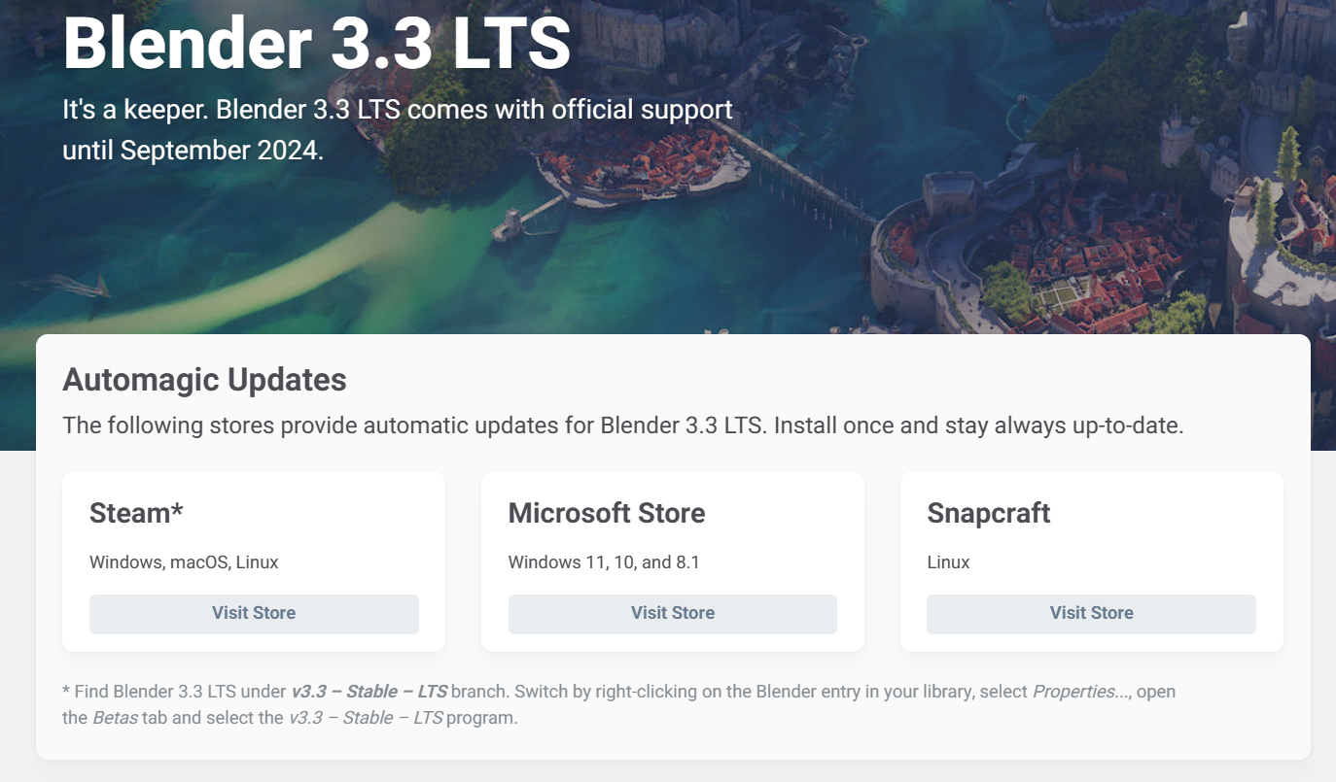Click the Blender 3.3 LTS page title
The height and width of the screenshot is (782, 1336).
[x=317, y=42]
